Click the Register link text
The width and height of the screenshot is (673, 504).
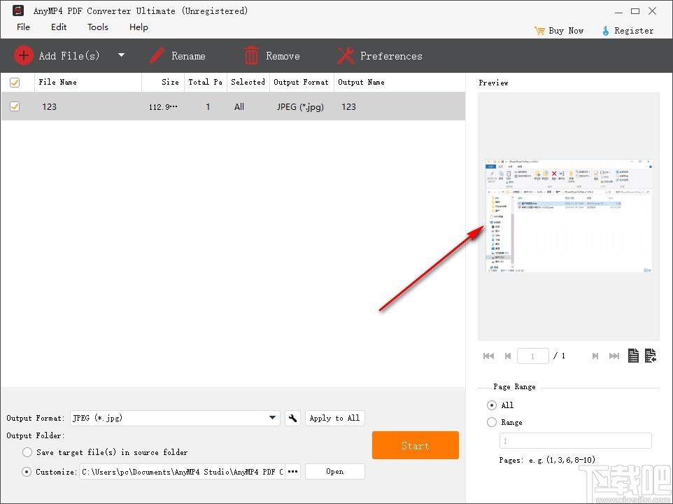click(x=634, y=31)
